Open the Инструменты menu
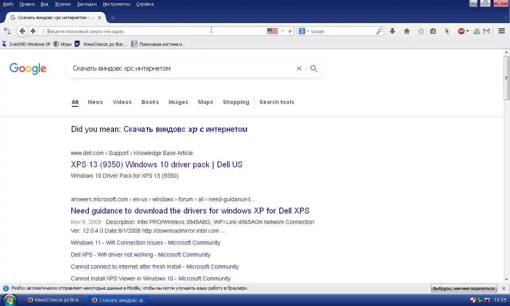The image size is (510, 306). 116,4
